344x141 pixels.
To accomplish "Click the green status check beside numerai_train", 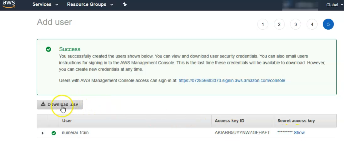I will (x=54, y=133).
